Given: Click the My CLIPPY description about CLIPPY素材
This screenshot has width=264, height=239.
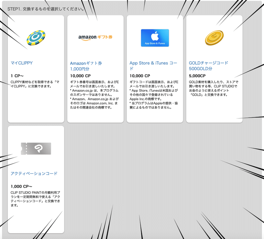Looking at the screenshot, I should (x=35, y=84).
